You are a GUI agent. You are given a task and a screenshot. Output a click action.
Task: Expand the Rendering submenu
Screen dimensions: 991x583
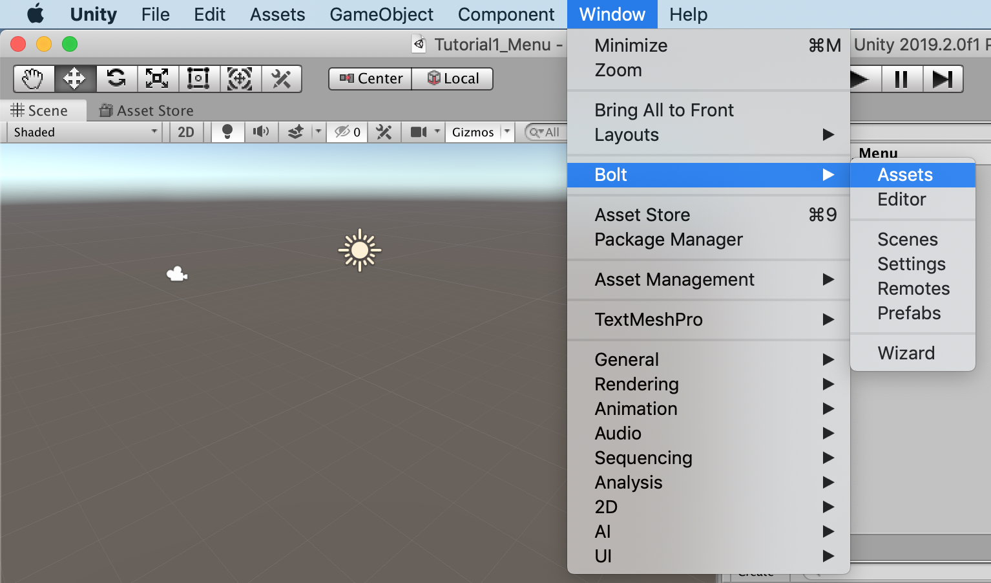tap(709, 384)
